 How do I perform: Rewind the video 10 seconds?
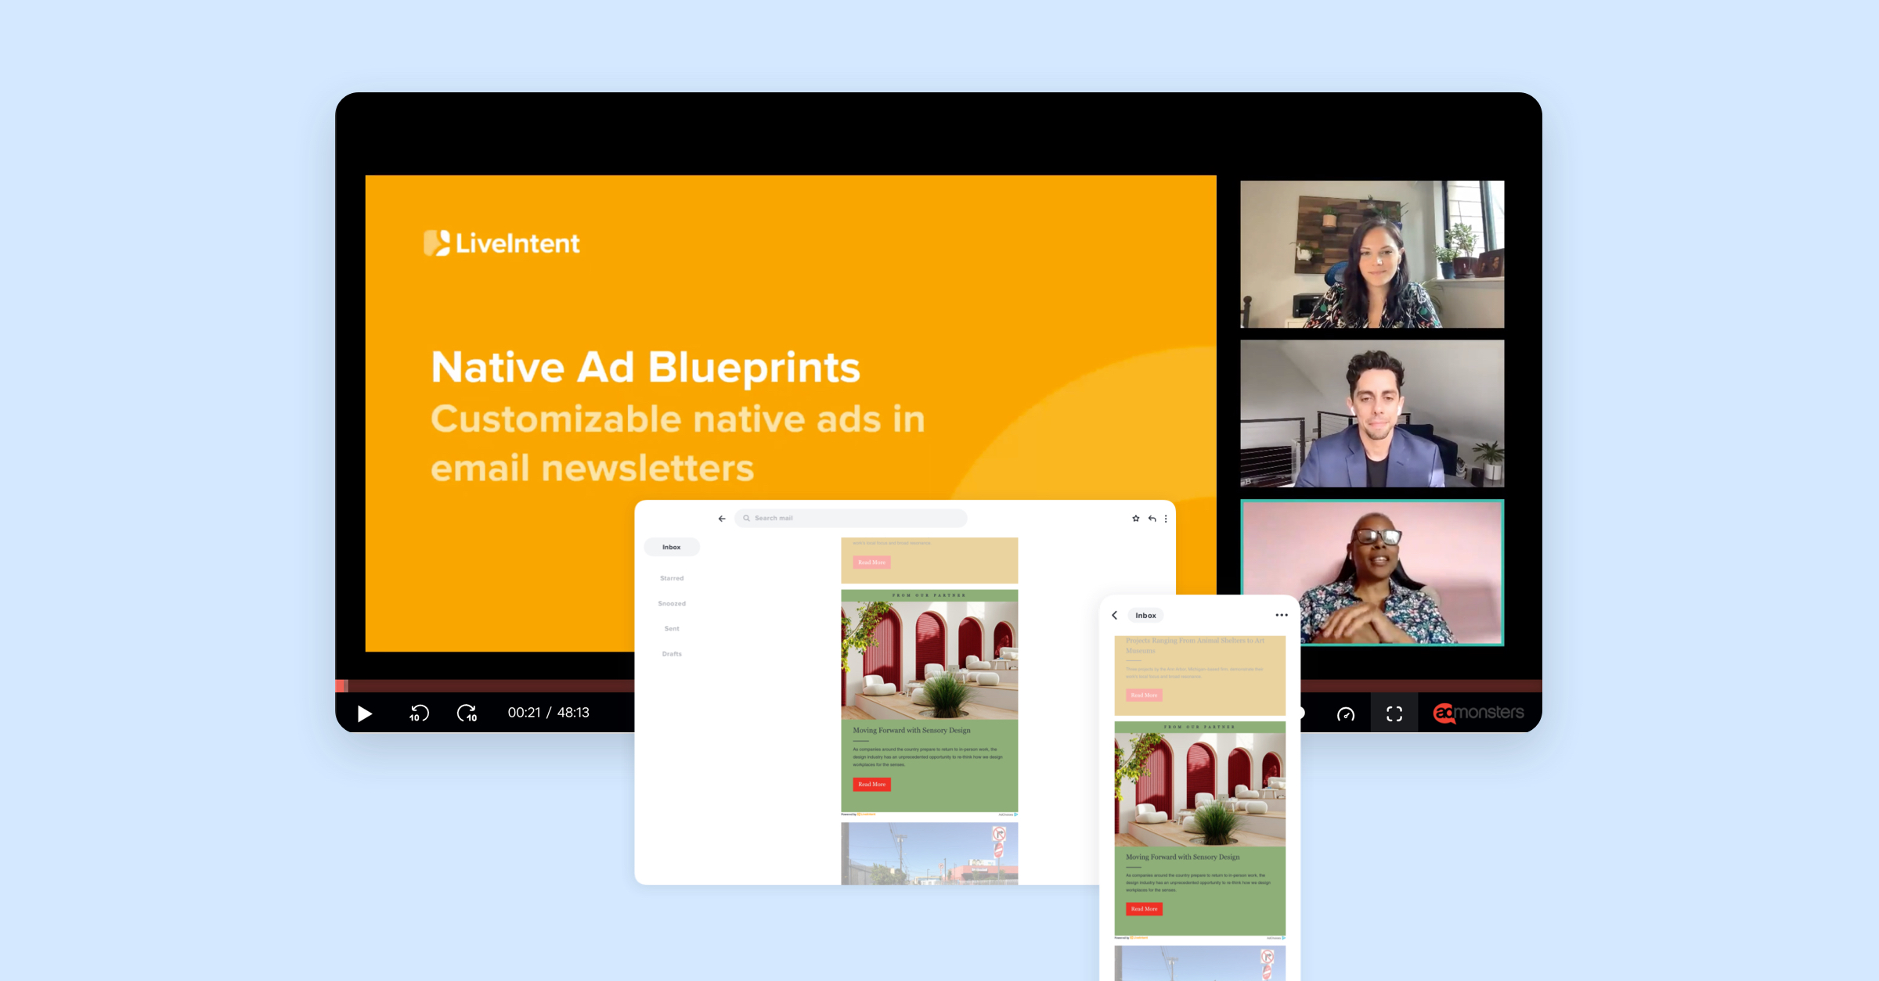coord(419,713)
